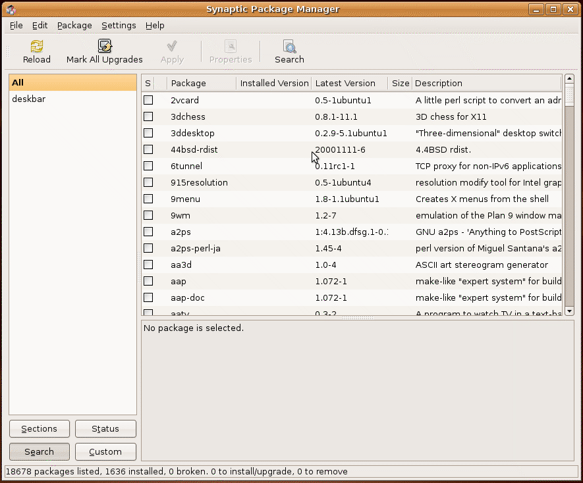This screenshot has height=483, width=583.
Task: Select the 6tunnel package name
Action: pos(186,166)
